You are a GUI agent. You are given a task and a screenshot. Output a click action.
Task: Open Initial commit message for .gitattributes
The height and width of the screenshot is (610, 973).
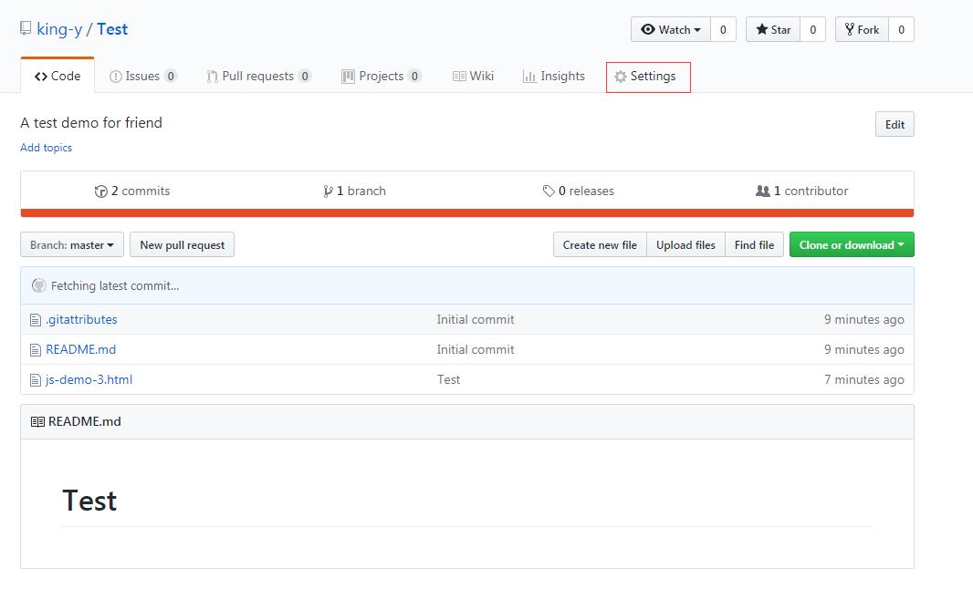click(x=476, y=319)
